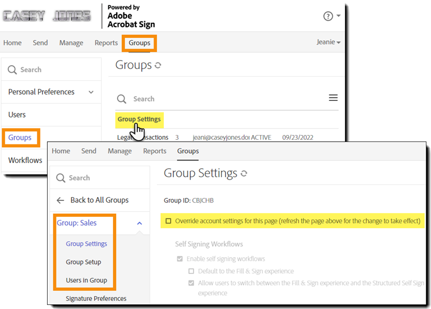Screen dimensions: 431x309
Task: Uncheck Enable self signing workflows
Action: click(180, 259)
